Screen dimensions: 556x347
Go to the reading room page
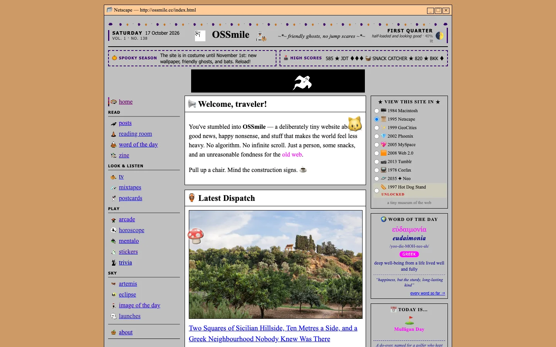tap(136, 134)
